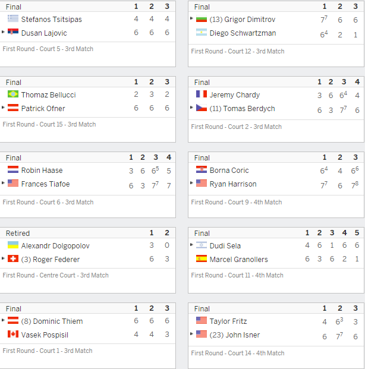Screen dimensions: 365x369
Task: Click the winner arrow beside Frances Tiafoe
Action: pyautogui.click(x=3, y=183)
